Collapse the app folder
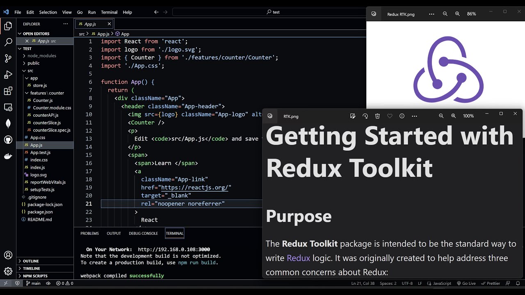Screen dimensions: 525x295 (x=34, y=78)
